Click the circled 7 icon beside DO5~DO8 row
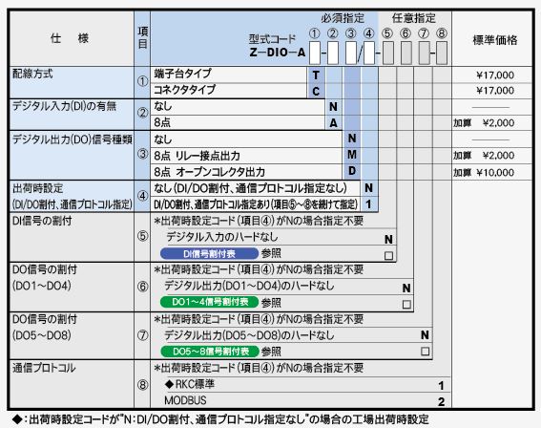541x428 pixels. 142,335
